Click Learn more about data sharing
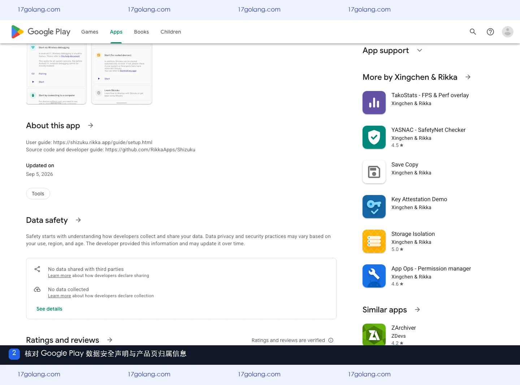 [60, 276]
